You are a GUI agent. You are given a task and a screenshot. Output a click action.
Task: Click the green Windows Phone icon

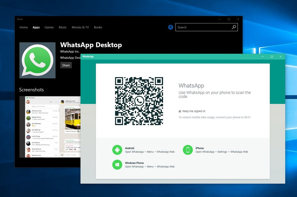click(117, 165)
